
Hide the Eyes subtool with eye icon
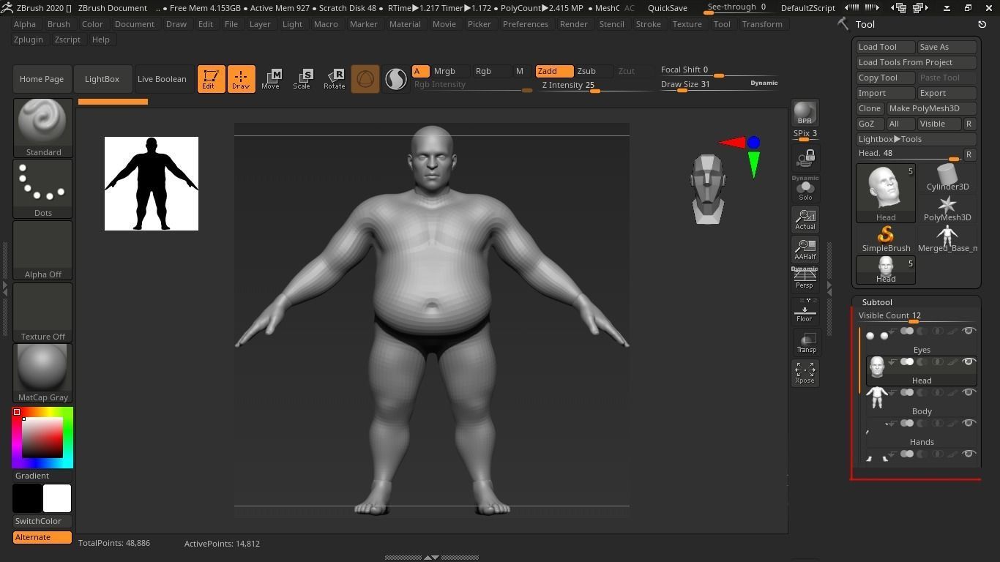(x=969, y=331)
